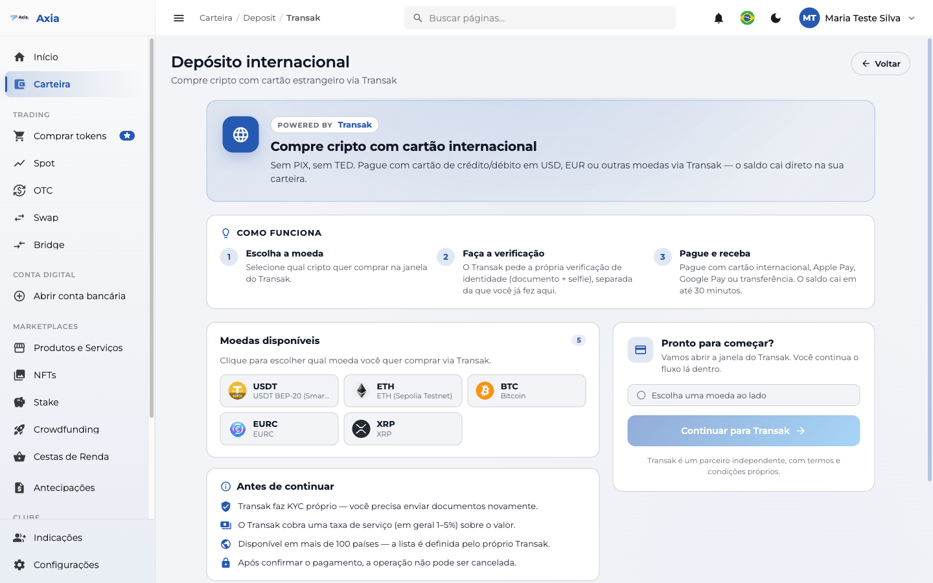The width and height of the screenshot is (933, 583).
Task: Click Continuar para Transak button
Action: (743, 431)
